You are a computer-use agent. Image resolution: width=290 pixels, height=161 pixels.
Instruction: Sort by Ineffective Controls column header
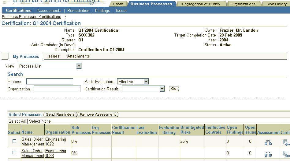[x=215, y=130]
